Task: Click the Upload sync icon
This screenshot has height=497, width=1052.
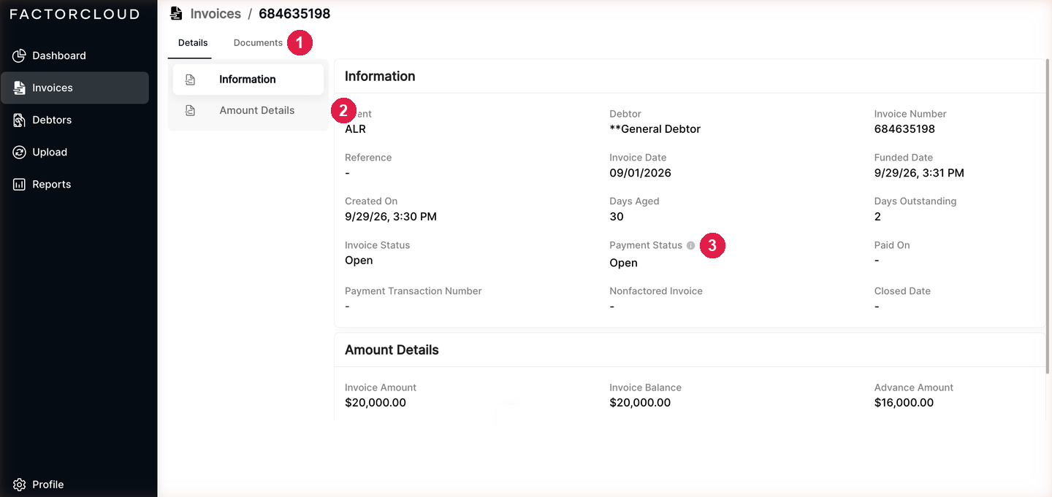Action: coord(20,152)
